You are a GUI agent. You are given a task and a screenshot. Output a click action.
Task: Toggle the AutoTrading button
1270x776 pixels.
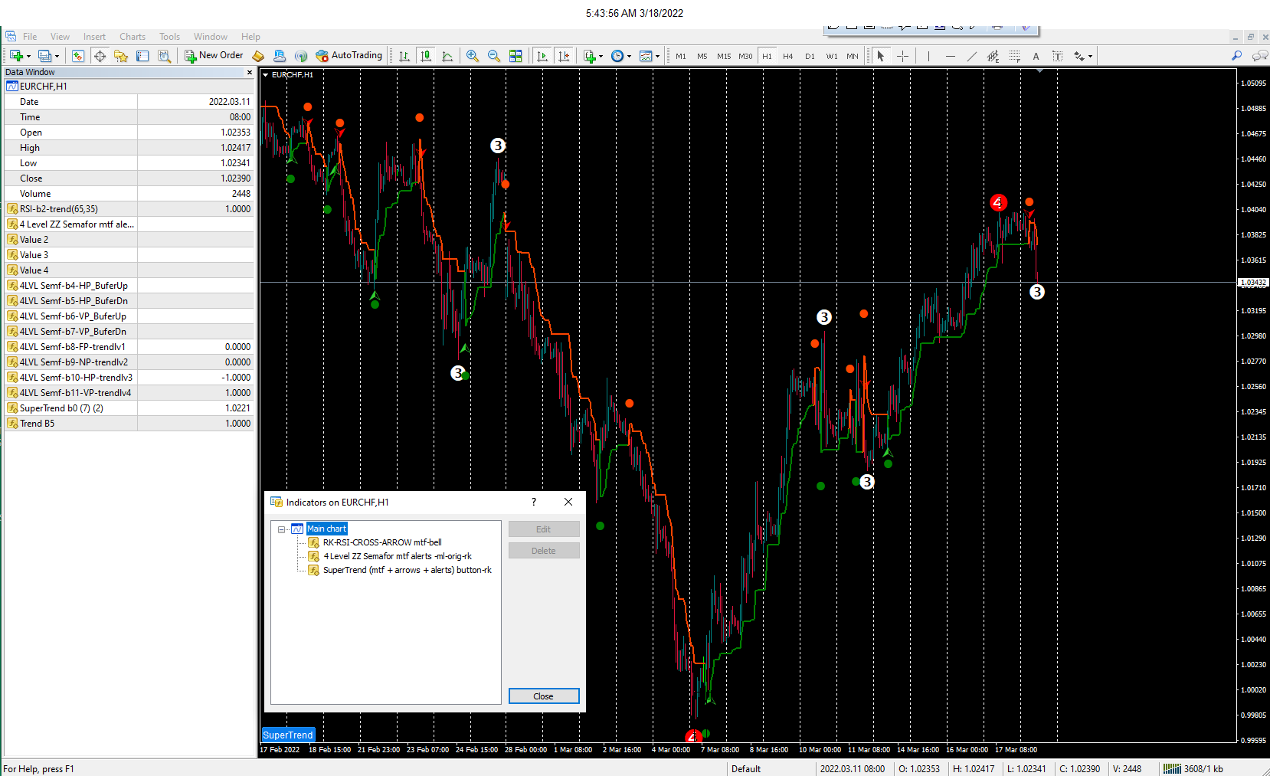(349, 56)
